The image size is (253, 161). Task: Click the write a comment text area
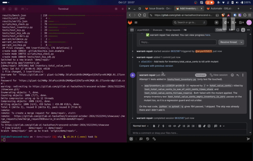(x=188, y=133)
